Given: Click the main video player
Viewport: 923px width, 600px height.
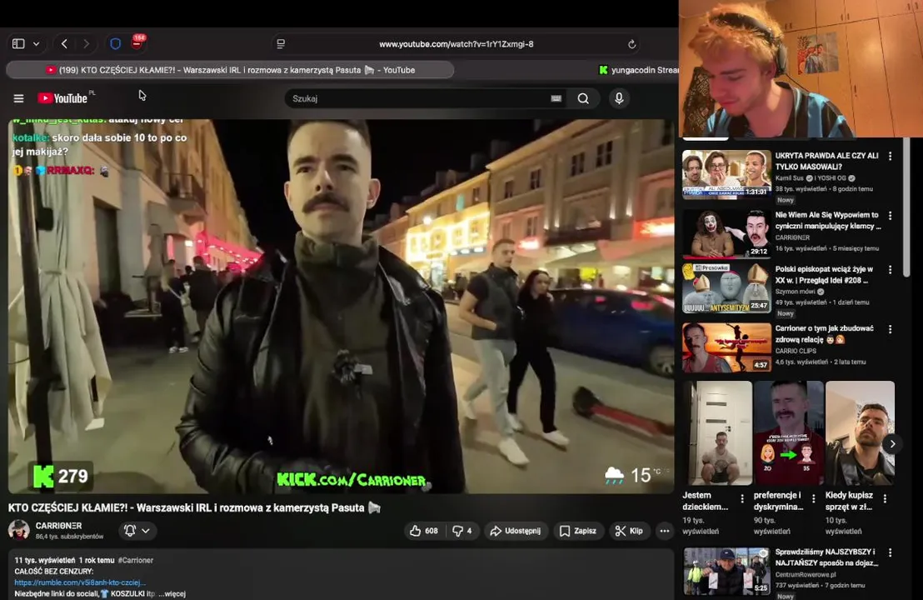Looking at the screenshot, I should pos(342,306).
